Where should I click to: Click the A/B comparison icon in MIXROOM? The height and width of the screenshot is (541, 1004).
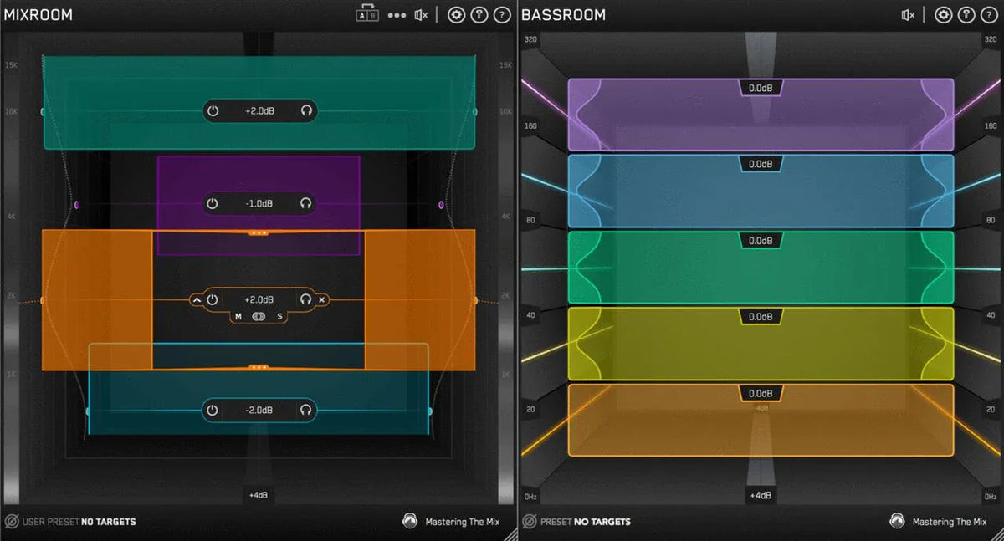(367, 14)
